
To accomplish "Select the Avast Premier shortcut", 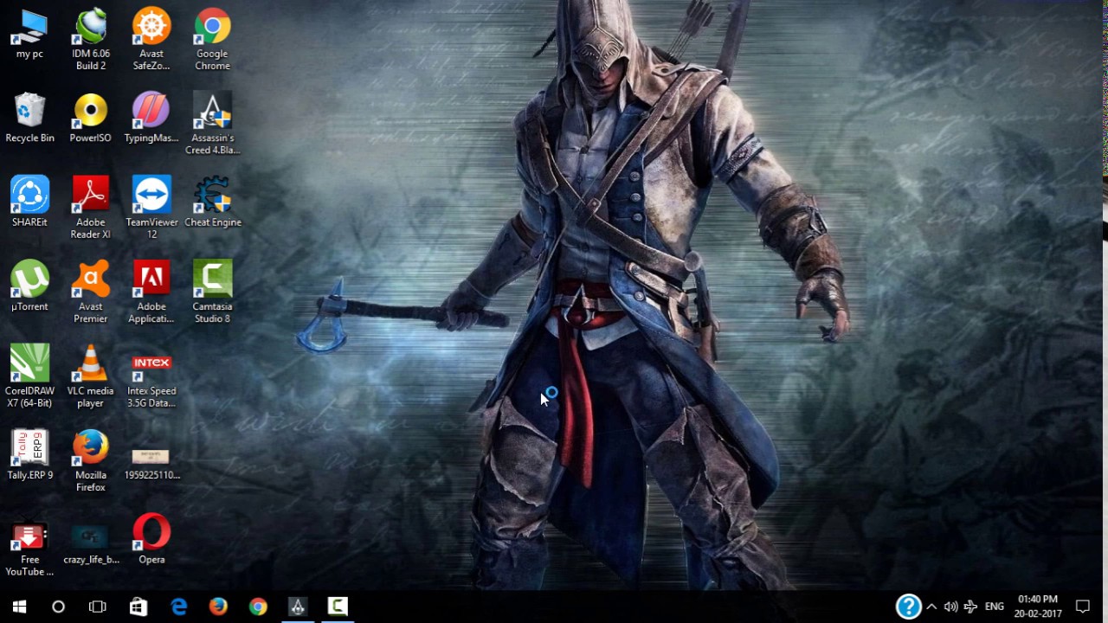I will click(x=91, y=292).
